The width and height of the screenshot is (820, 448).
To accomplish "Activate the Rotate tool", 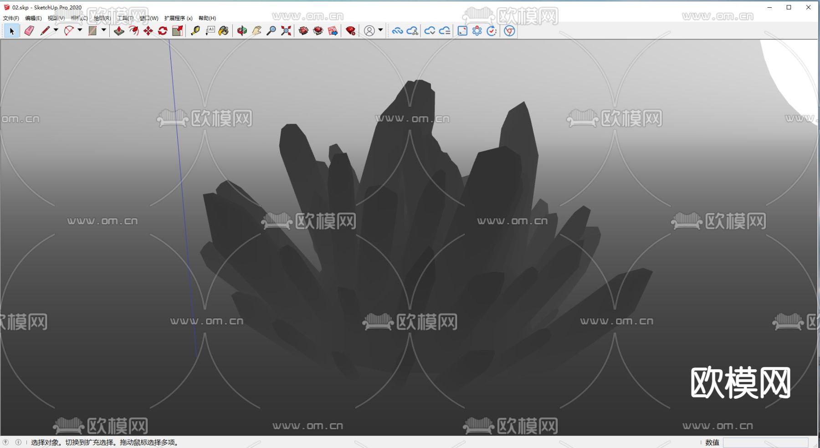I will 162,31.
